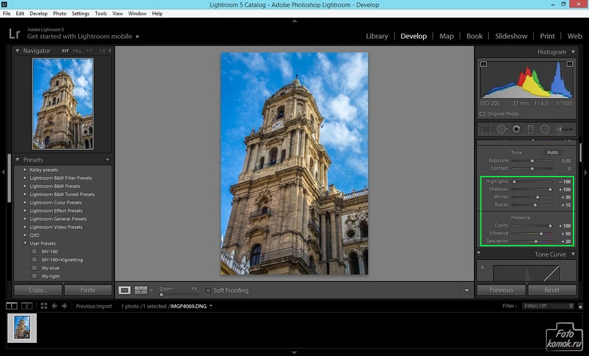This screenshot has height=356, width=589.
Task: Select the Red Eye Correction tool
Action: [x=517, y=129]
